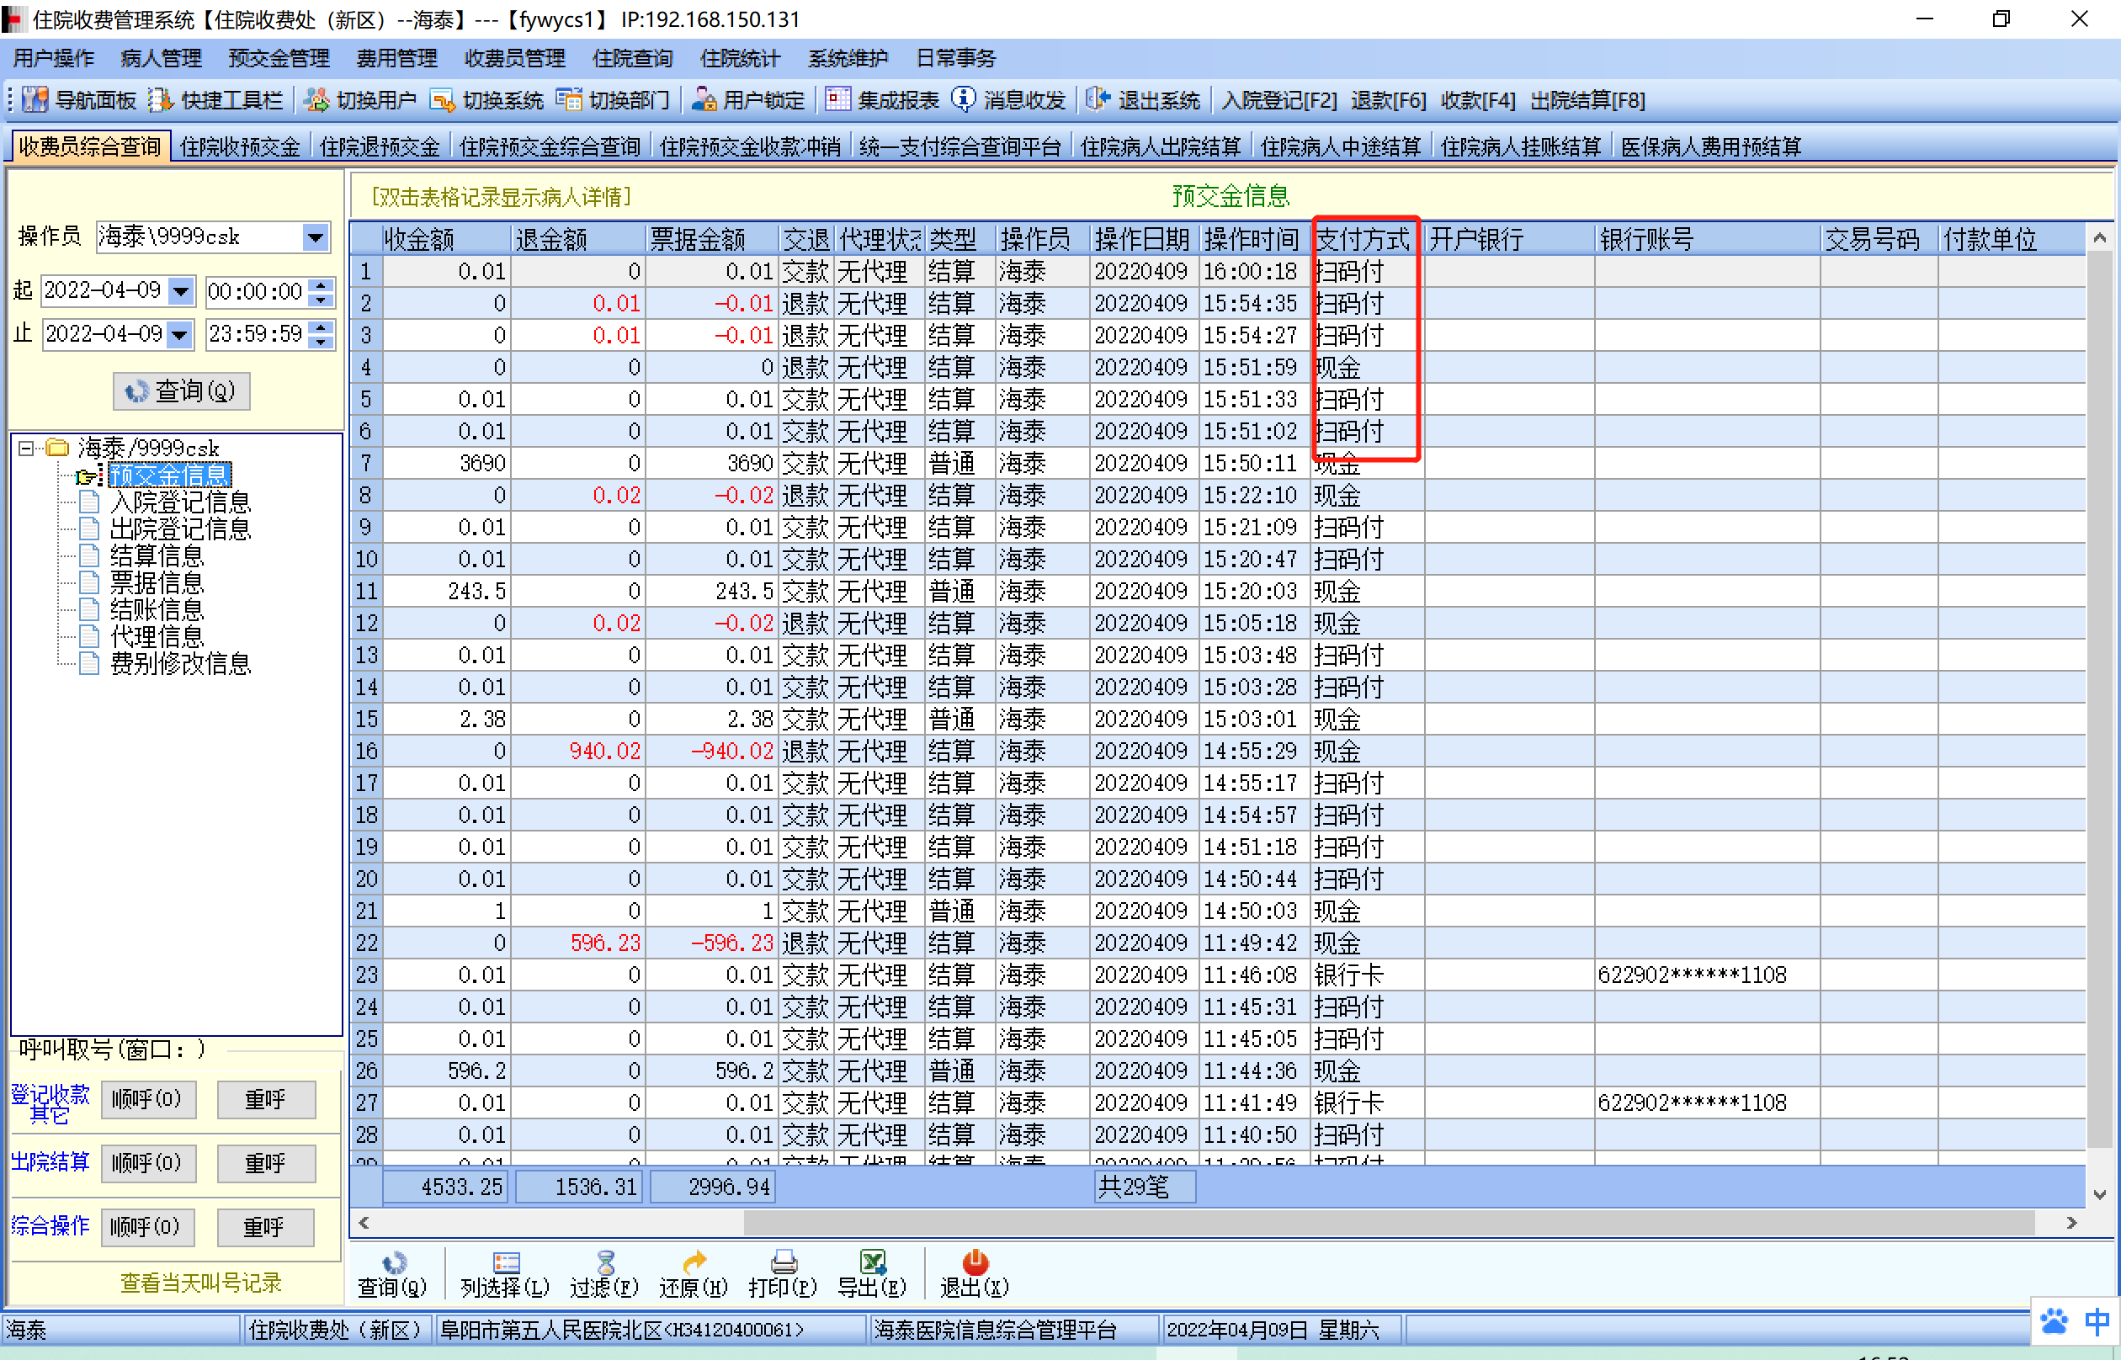Viewport: 2121px width, 1360px height.
Task: Decrease the end time 23:59:59 spinner
Action: tap(322, 342)
